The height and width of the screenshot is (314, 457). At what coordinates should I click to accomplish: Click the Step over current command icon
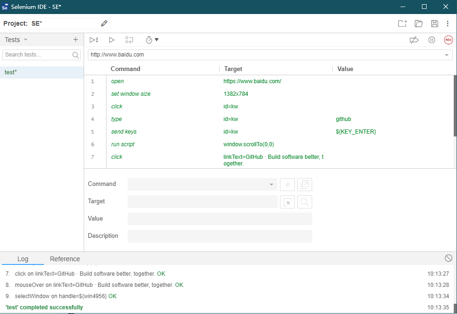(x=129, y=40)
